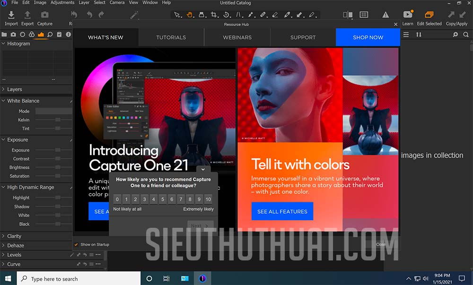This screenshot has height=285, width=473.
Task: Open the Adjustments menu
Action: pyautogui.click(x=62, y=3)
